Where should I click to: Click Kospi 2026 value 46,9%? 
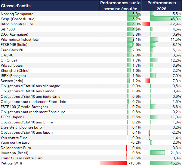click(x=176, y=19)
